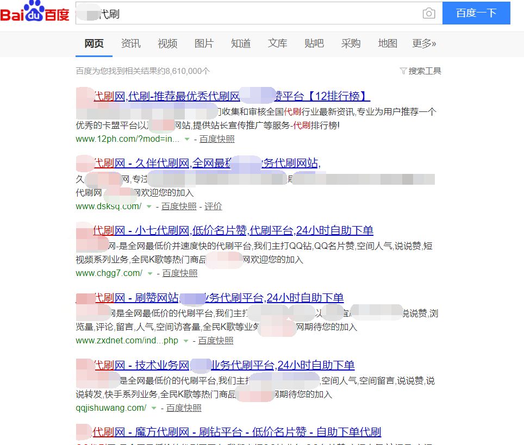Select the 网页 tab
The height and width of the screenshot is (445, 524).
pyautogui.click(x=94, y=43)
